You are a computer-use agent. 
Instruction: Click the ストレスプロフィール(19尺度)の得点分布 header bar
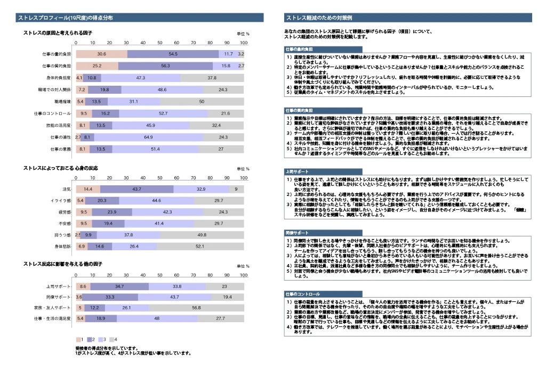[139, 18]
